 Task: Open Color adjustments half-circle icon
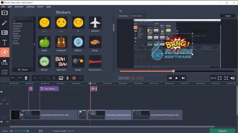pos(54,78)
